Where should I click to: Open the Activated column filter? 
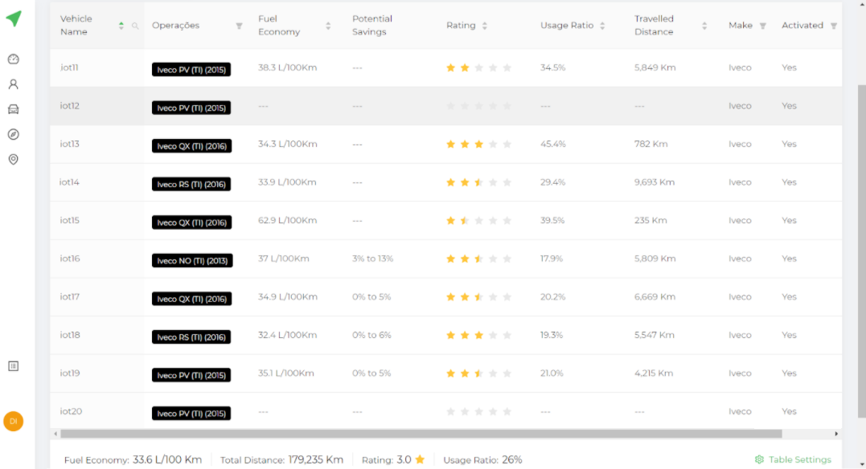(x=834, y=26)
